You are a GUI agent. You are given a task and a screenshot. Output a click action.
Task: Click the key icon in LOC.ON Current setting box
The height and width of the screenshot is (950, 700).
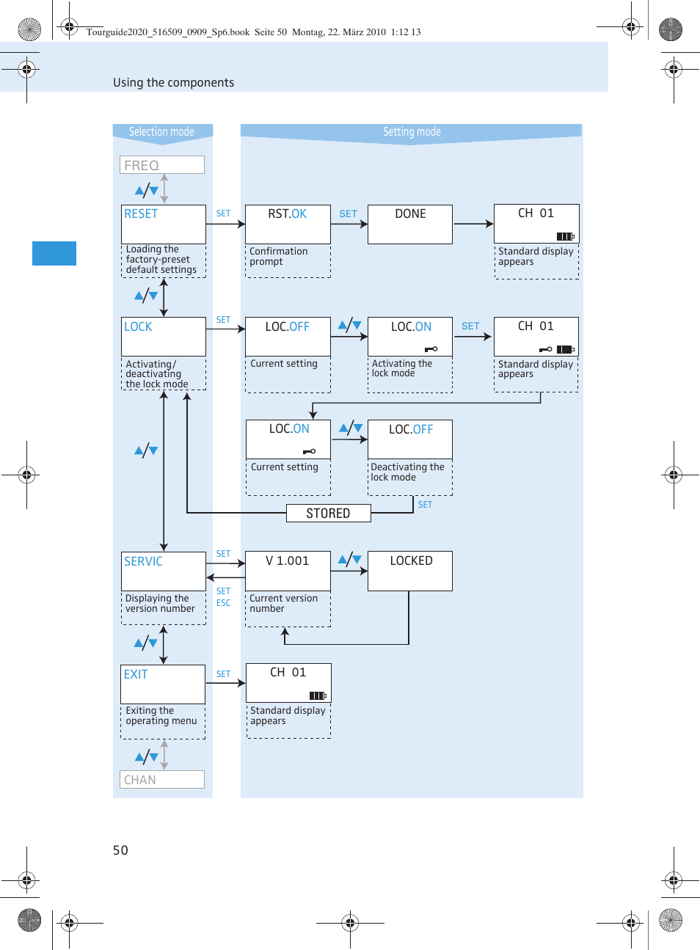coord(310,451)
